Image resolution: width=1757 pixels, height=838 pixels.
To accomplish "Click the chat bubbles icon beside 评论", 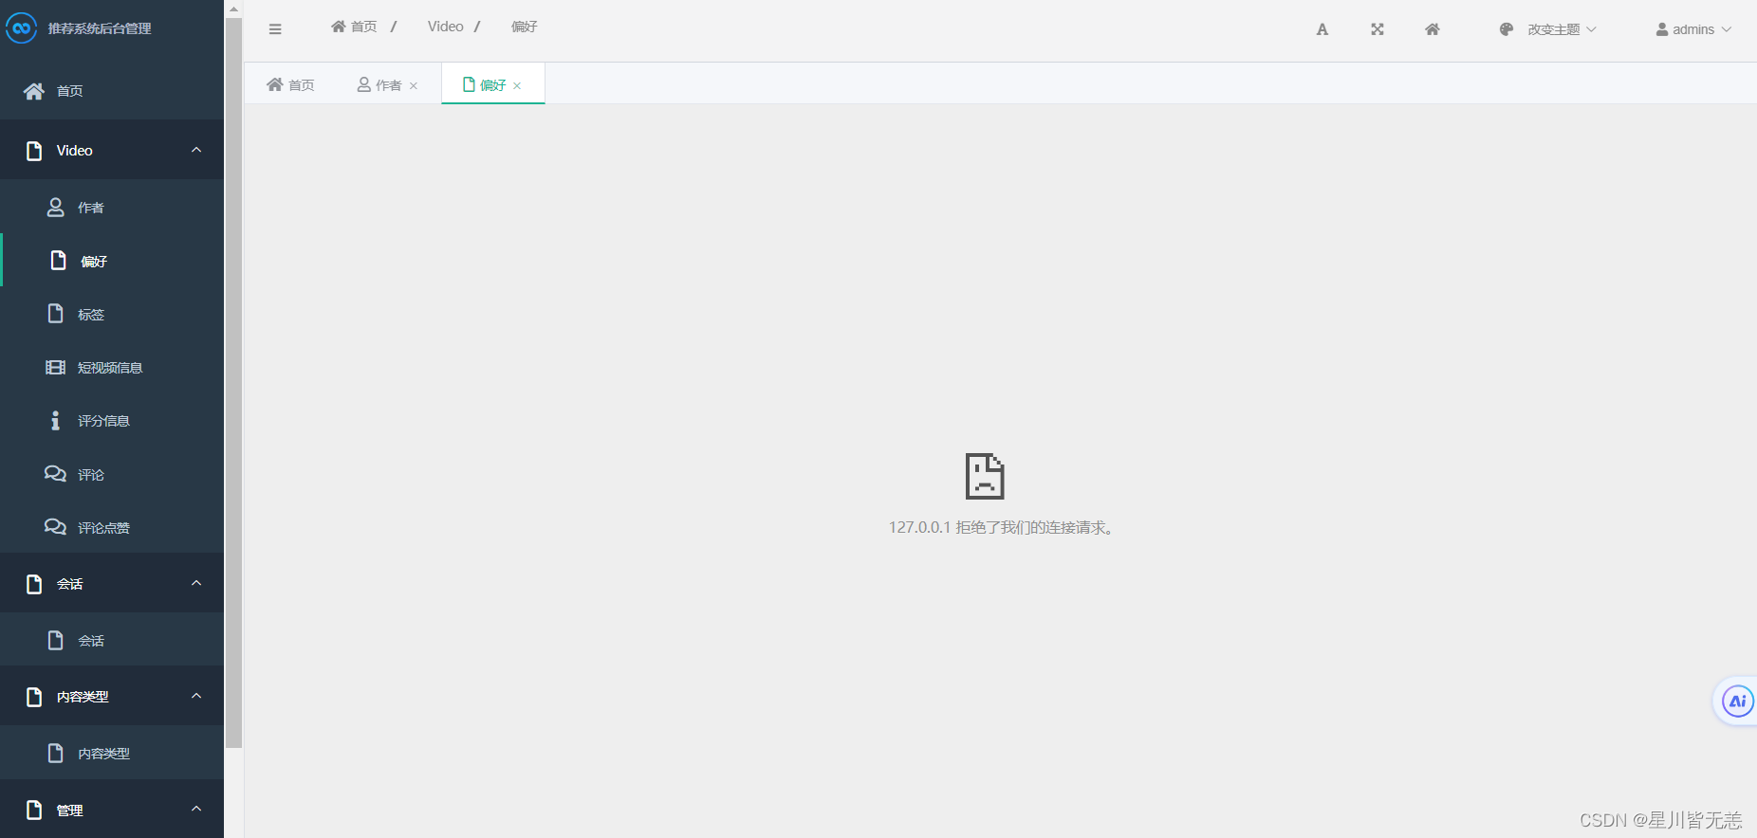I will tap(55, 474).
